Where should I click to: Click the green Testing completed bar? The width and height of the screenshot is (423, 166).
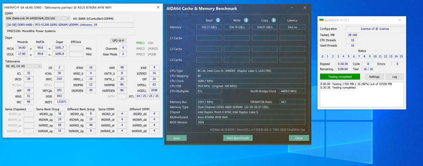tap(340, 77)
